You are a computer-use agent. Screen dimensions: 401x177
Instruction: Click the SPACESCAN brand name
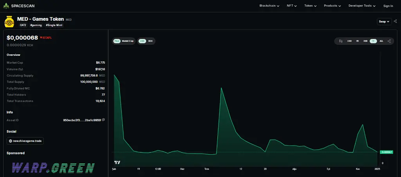pos(23,5)
